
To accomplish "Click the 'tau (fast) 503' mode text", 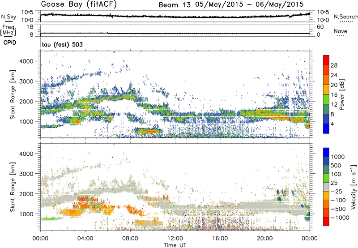I will (x=62, y=44).
